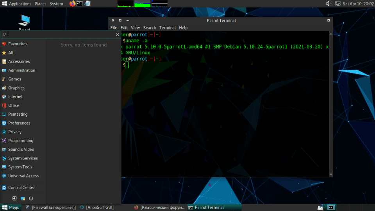
Task: Open the View menu in Parrot Terminal
Action: (135, 28)
